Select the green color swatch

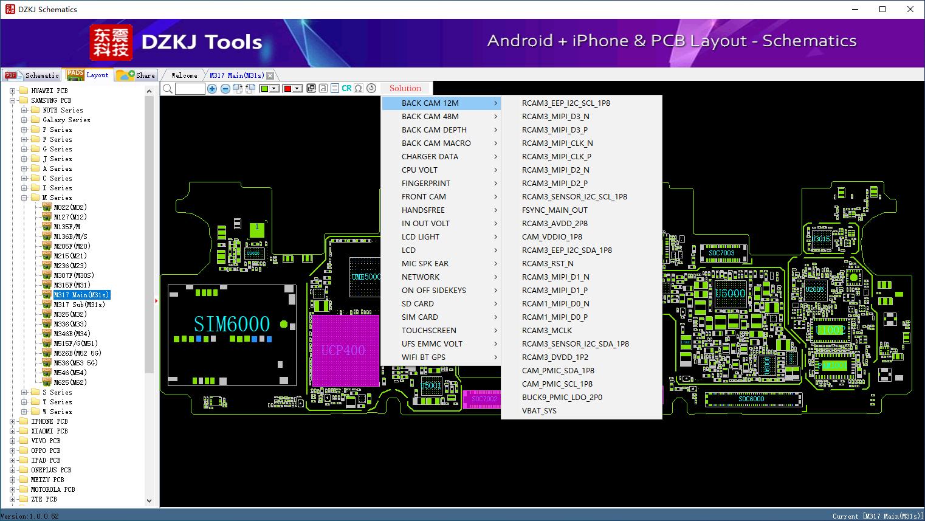click(x=264, y=89)
